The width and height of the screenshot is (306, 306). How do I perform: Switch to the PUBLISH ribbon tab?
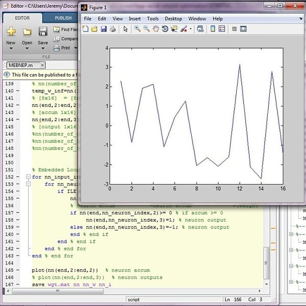63,17
